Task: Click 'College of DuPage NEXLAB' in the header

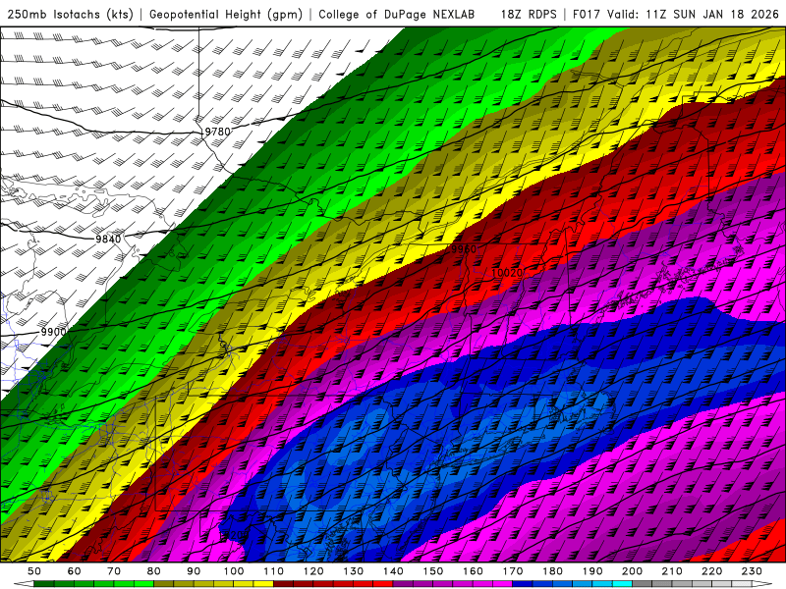Action: click(x=396, y=14)
